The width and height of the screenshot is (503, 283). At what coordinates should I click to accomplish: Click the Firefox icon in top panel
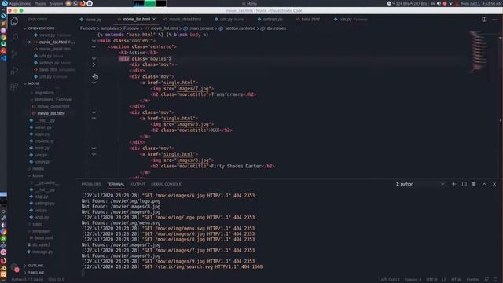coord(83,3)
